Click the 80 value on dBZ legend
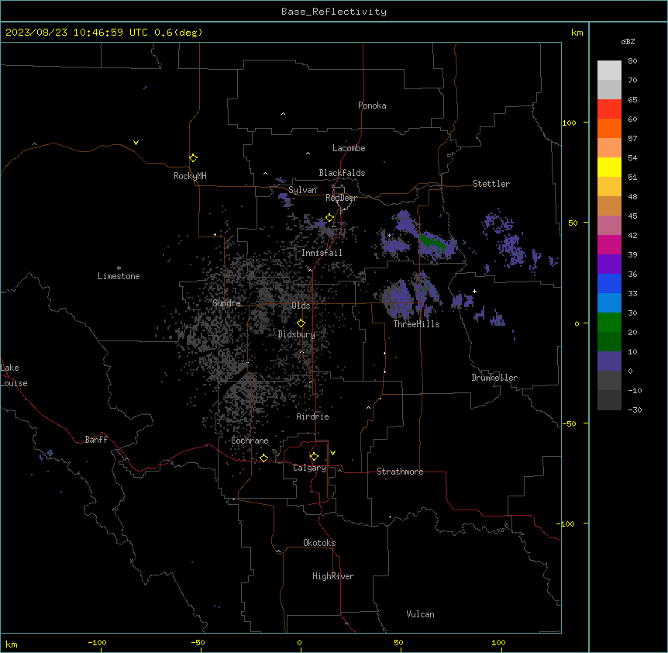The height and width of the screenshot is (653, 668). pyautogui.click(x=632, y=61)
